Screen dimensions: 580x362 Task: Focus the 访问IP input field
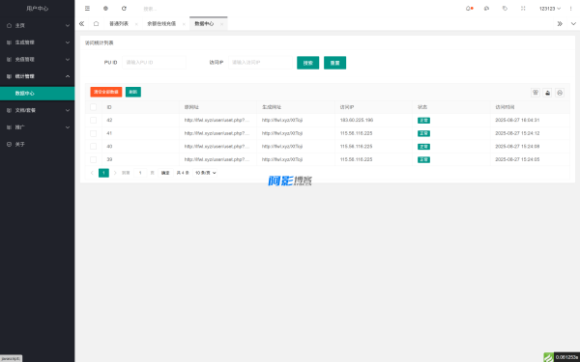click(260, 63)
